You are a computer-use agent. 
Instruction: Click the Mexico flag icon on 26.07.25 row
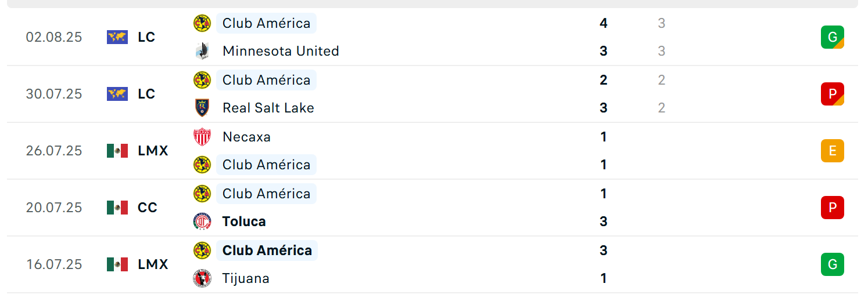(x=117, y=151)
